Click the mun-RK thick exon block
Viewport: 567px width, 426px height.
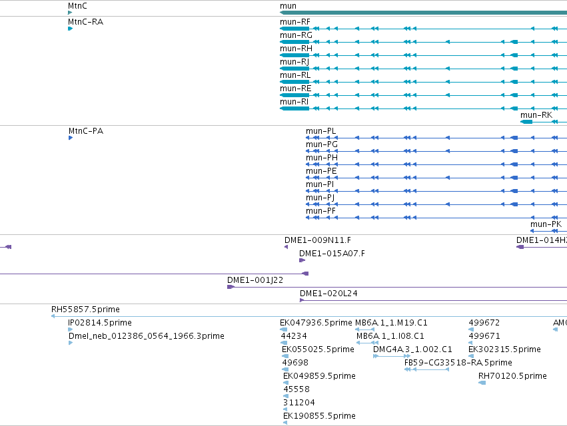(x=526, y=122)
